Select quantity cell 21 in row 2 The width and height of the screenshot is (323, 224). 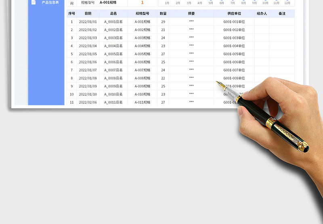tap(163, 30)
